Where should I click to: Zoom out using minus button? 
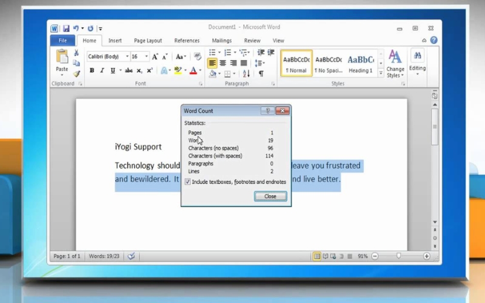[375, 256]
